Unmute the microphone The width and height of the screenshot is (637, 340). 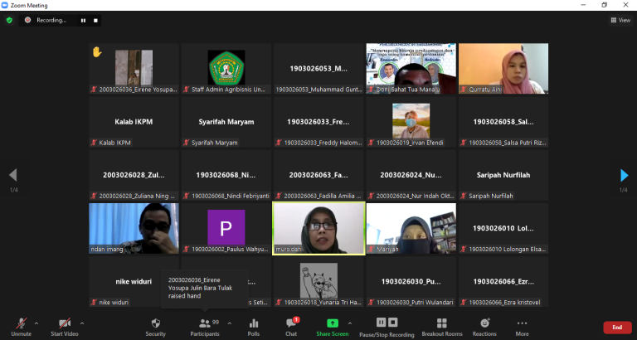21,327
